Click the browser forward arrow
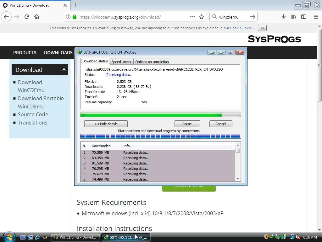Image resolution: width=322 pixels, height=242 pixels. coord(17,17)
